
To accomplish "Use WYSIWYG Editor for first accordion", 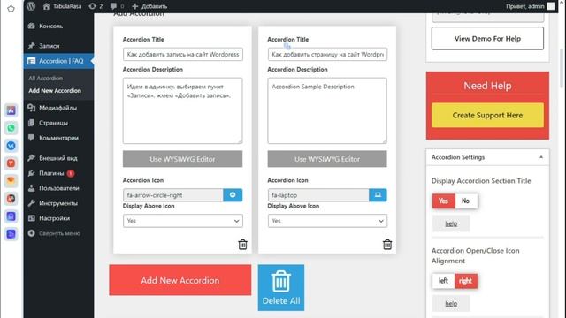I will (183, 159).
